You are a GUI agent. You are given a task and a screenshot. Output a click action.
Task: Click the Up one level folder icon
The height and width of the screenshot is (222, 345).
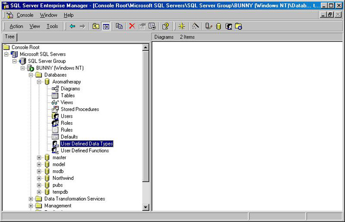[x=96, y=26]
